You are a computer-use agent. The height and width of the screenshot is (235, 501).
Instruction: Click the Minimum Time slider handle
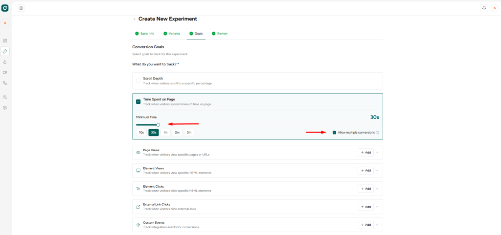[x=158, y=125]
